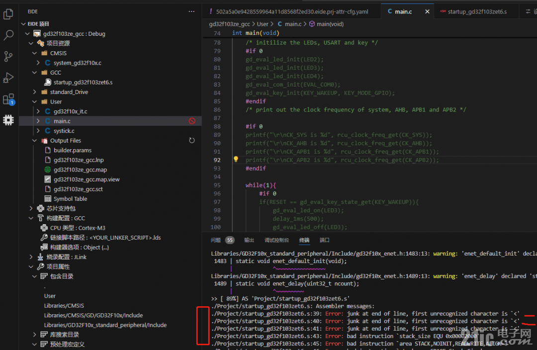537x350 pixels.
Task: Collapse the EIDE 项目 section
Action: point(23,24)
